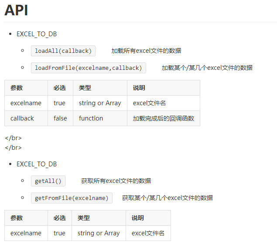Image resolution: width=277 pixels, height=248 pixels.
Task: Click the 加载完成后的回调函数 description cell
Action: tap(164, 118)
